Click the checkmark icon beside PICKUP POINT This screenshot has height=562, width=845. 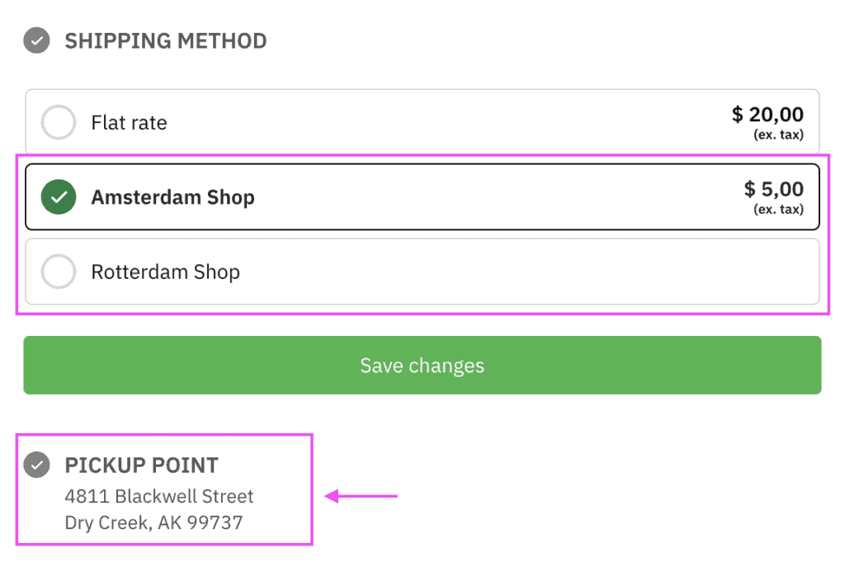pyautogui.click(x=36, y=465)
